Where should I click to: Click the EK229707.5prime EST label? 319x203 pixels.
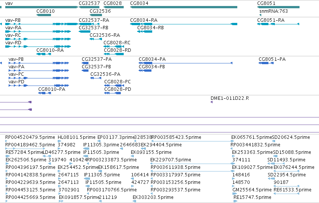point(171,159)
